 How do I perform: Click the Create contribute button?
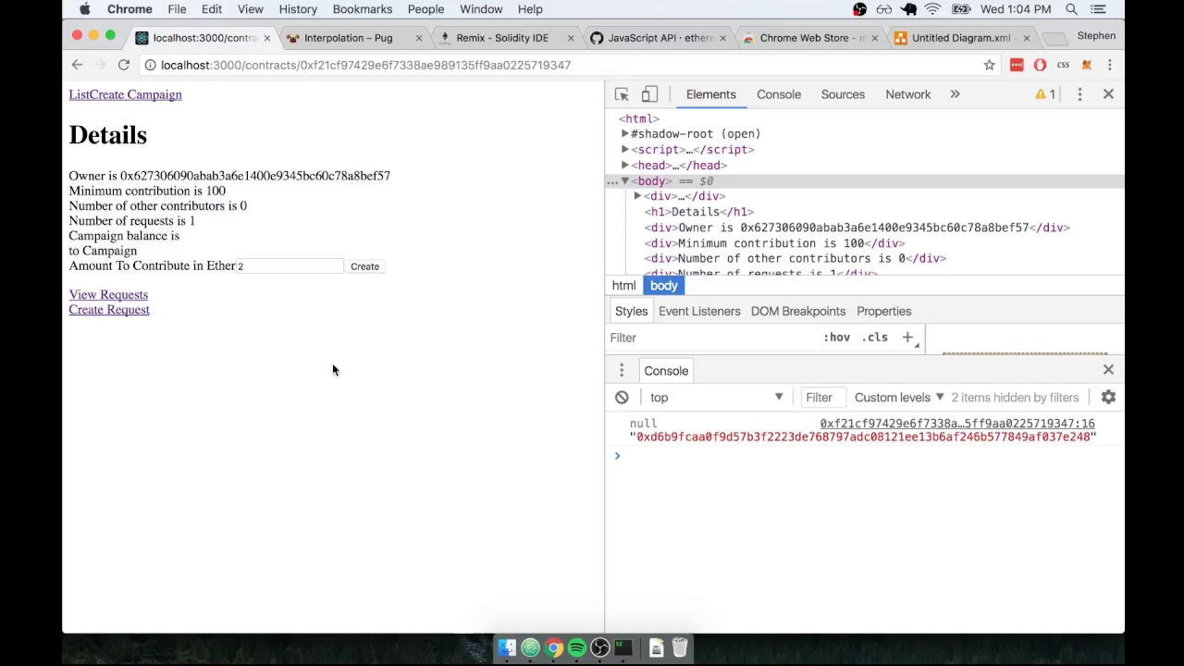click(364, 266)
